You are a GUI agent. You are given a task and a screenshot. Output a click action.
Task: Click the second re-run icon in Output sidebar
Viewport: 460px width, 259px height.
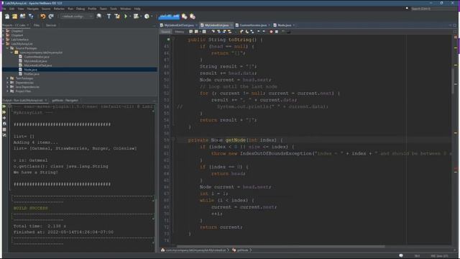4,112
